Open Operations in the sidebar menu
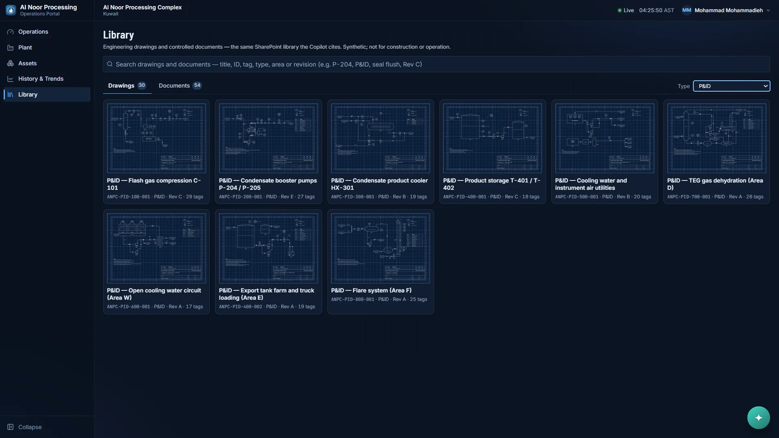The image size is (779, 438). tap(47, 32)
